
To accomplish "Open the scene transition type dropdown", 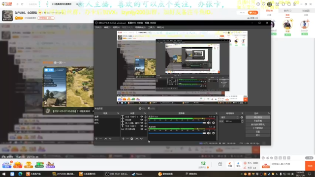I will click(x=229, y=118).
